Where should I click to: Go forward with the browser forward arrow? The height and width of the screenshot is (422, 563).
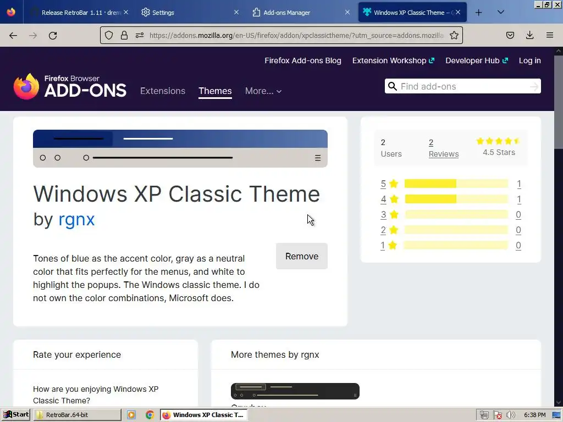(33, 36)
